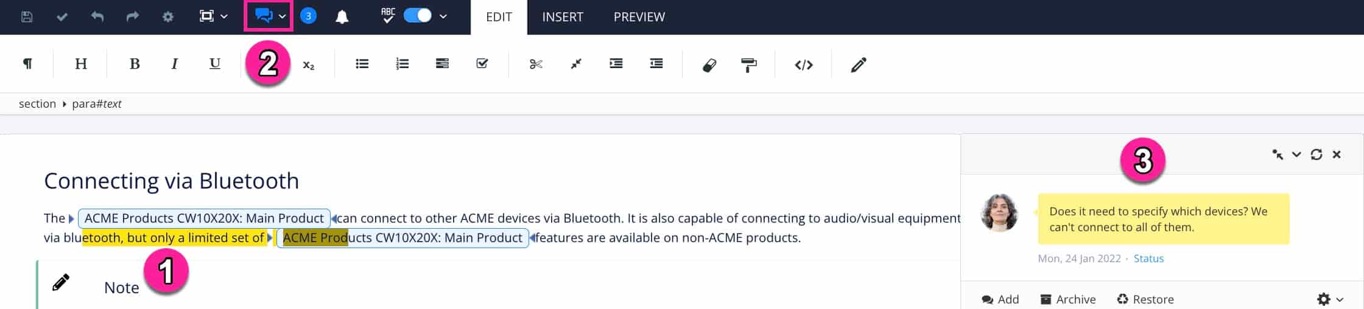The width and height of the screenshot is (1364, 309).
Task: Click the Status link under the comment
Action: (x=1148, y=259)
